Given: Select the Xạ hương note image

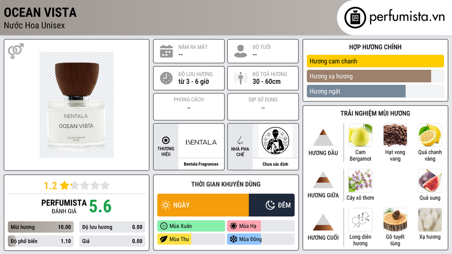Looking at the screenshot, I should point(430,220).
